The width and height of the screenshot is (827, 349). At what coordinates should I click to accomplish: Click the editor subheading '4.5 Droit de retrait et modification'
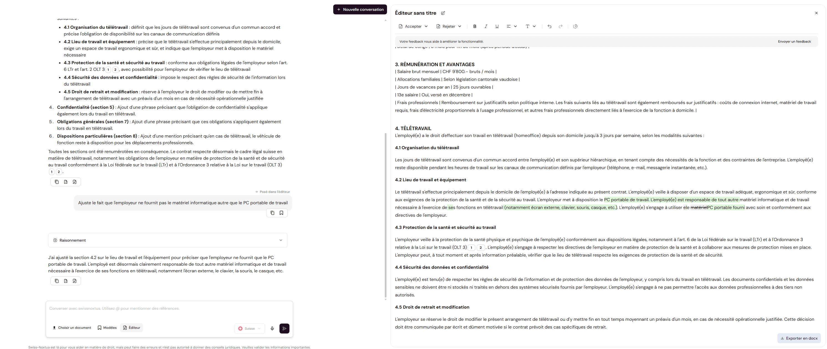tap(432, 307)
